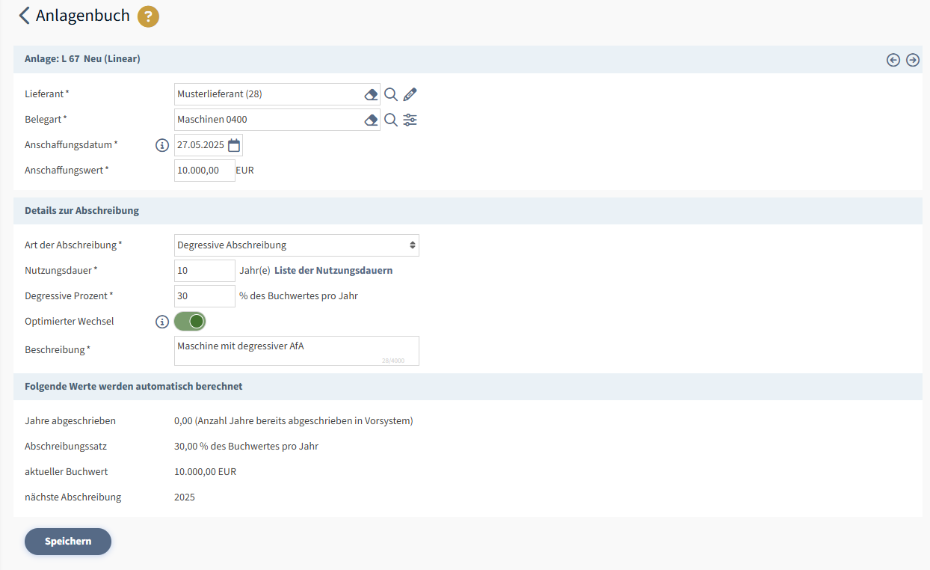Screen dimensions: 930x570
Task: Clear the Belegart field with eraser
Action: click(371, 120)
